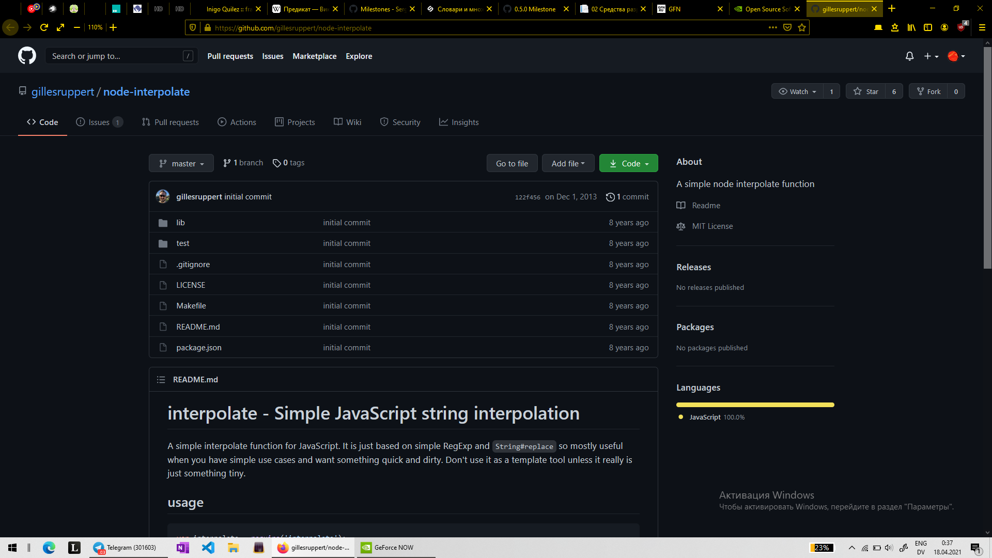The image size is (992, 558).
Task: Open page actions three-dots menu
Action: 772,28
